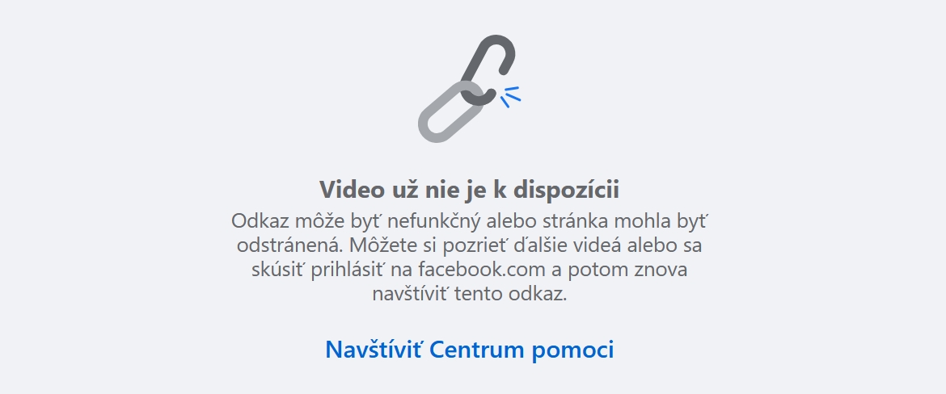Click the word Navštíviť in blue link
The image size is (946, 394).
pos(374,350)
